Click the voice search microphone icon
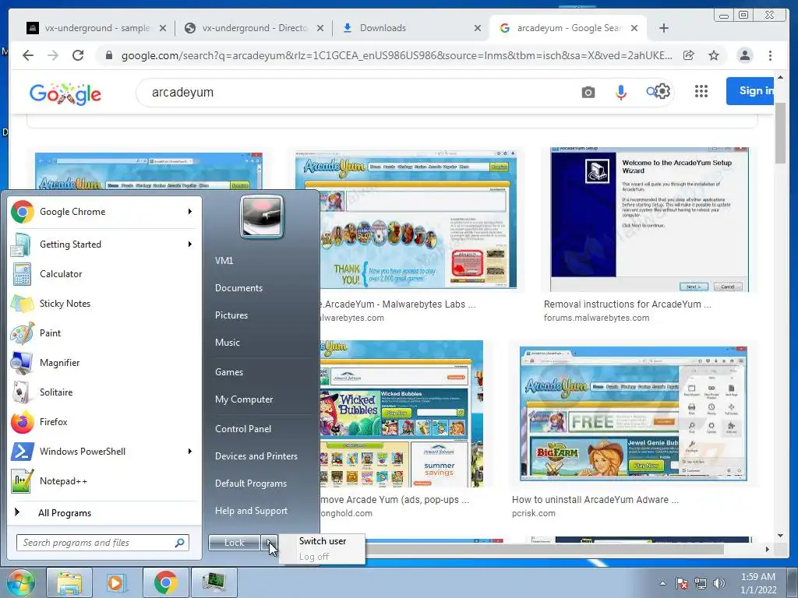Viewport: 798px width, 598px height. click(621, 92)
